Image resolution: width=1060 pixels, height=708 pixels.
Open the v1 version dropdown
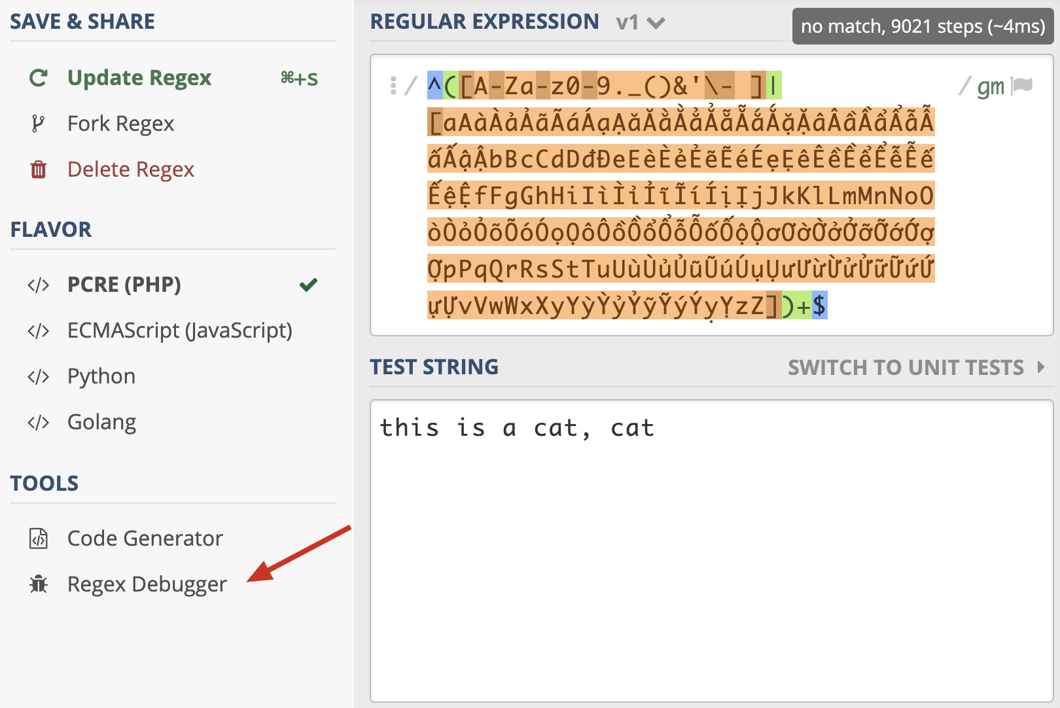(x=640, y=23)
